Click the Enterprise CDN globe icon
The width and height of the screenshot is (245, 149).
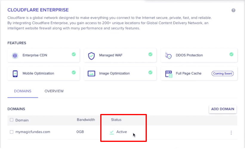tap(15, 56)
